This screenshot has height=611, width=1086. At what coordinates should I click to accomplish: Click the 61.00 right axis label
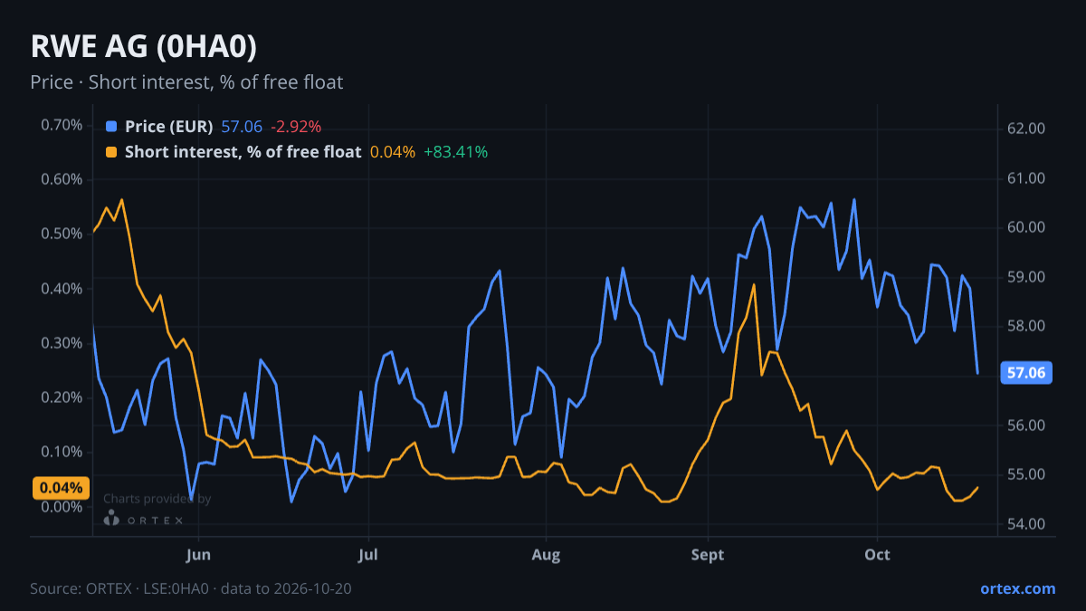click(1025, 178)
